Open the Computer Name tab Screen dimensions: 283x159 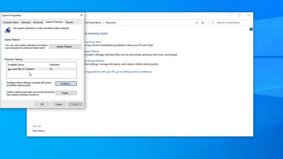(11, 23)
